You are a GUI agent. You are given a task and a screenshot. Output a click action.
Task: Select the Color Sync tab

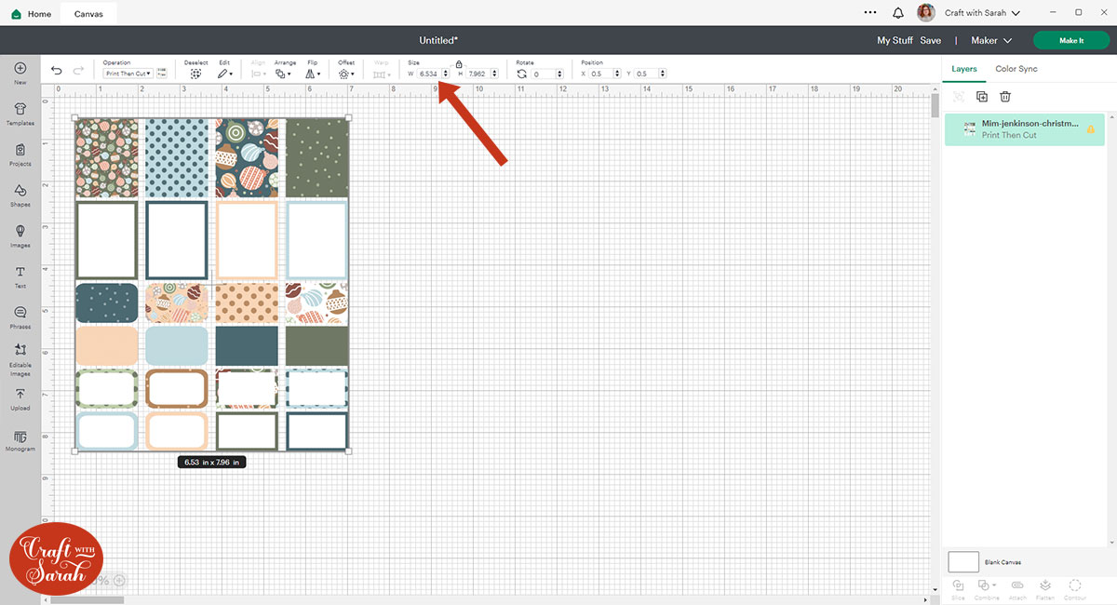coord(1016,69)
